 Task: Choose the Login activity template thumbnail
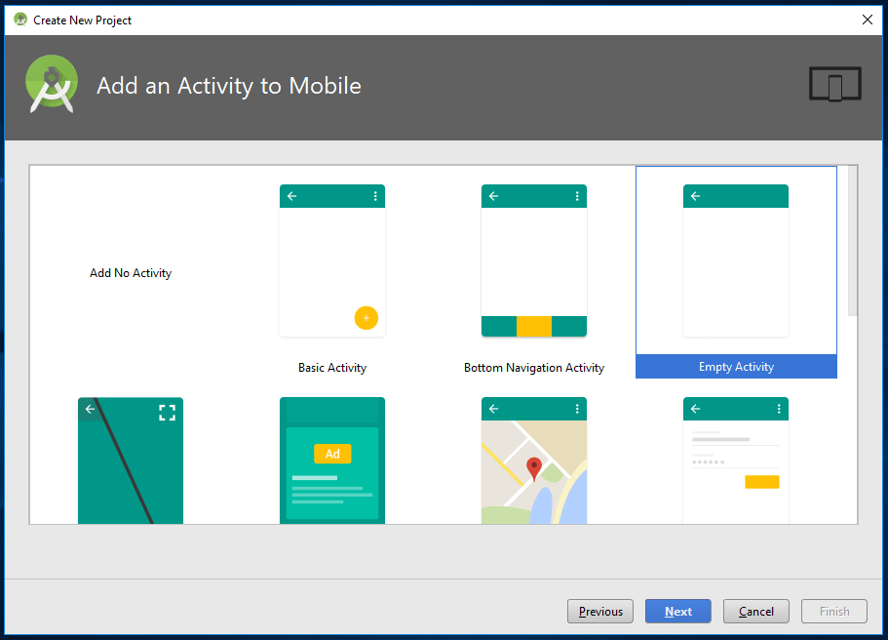tap(736, 460)
